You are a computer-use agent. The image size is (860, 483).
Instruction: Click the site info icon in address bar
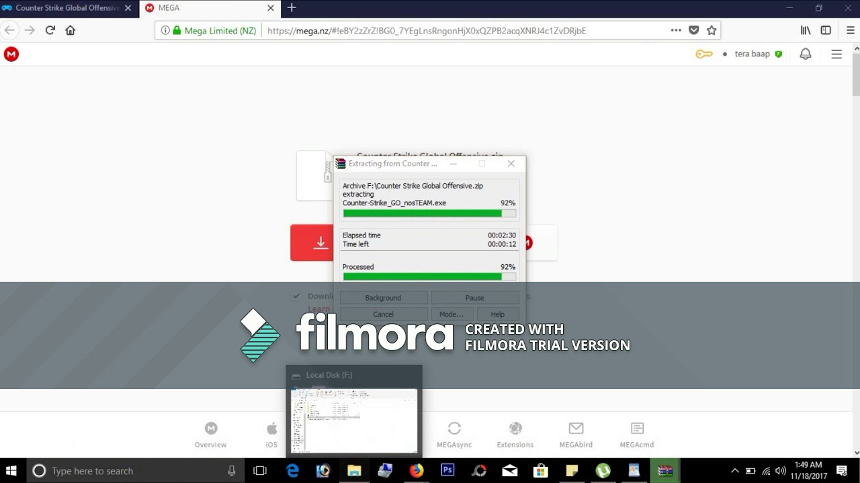click(165, 30)
